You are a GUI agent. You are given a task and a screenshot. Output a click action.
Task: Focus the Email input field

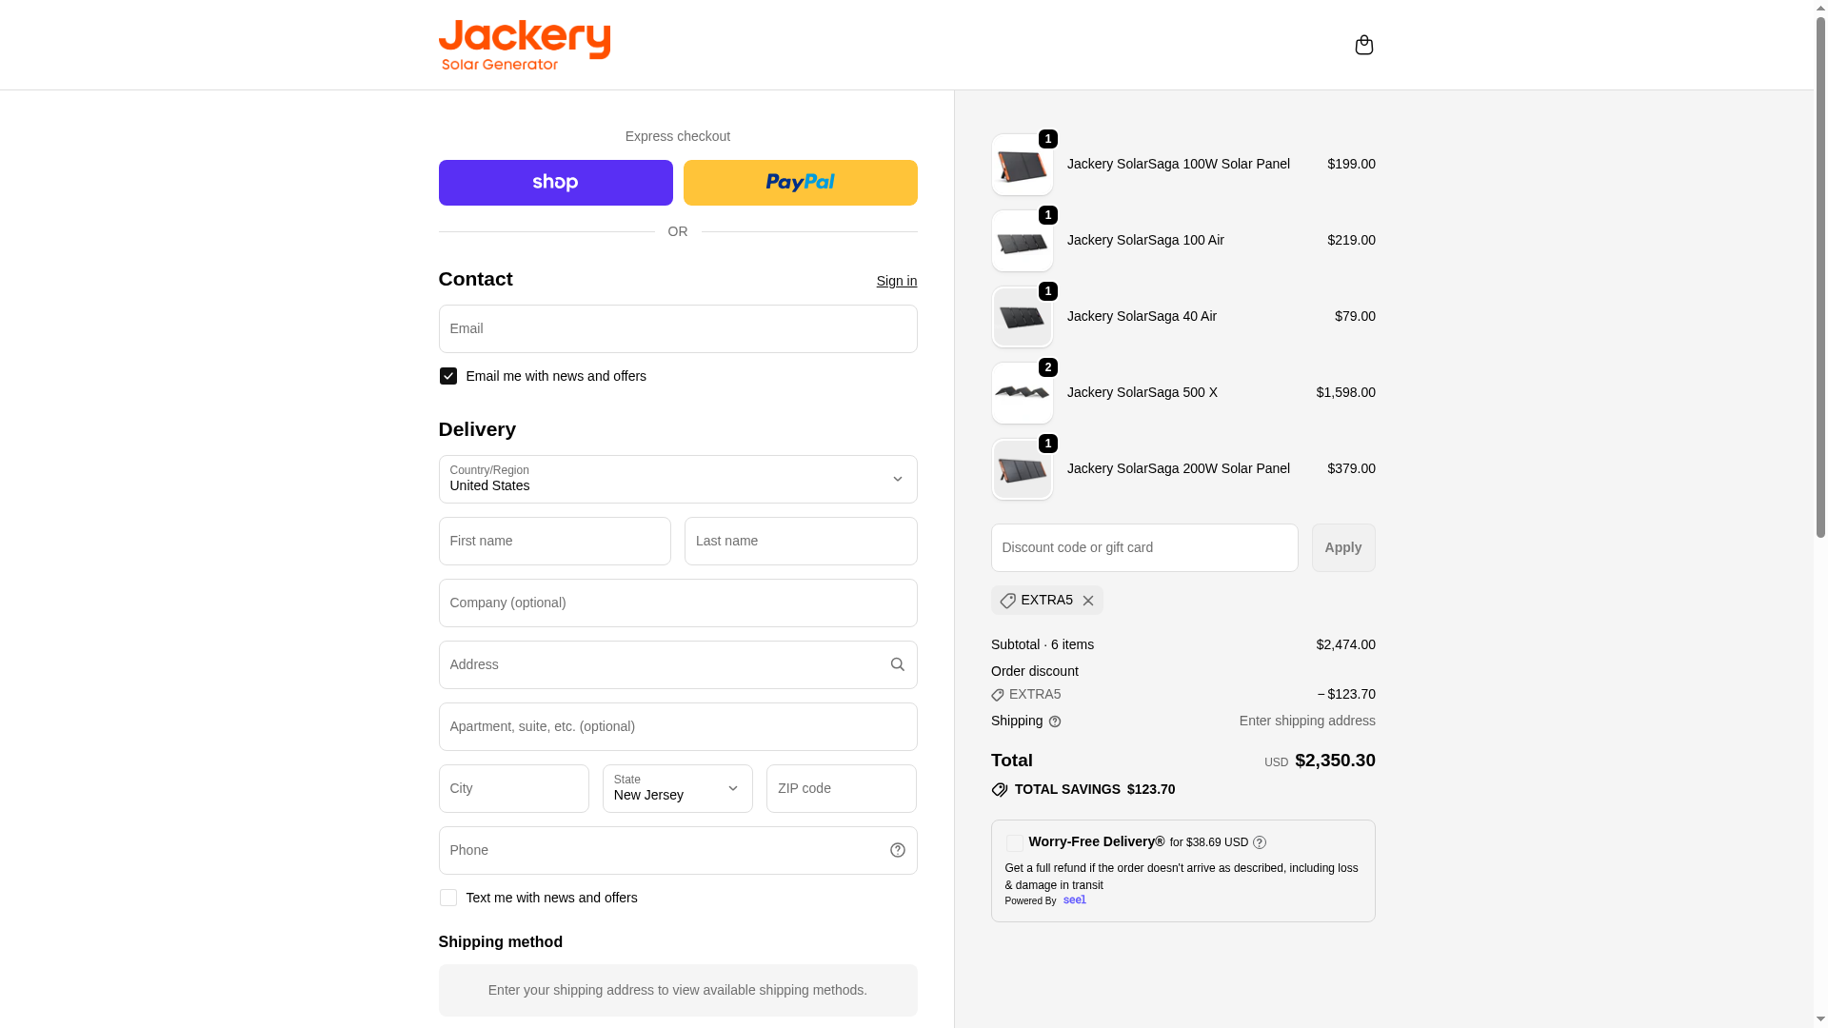tap(677, 328)
